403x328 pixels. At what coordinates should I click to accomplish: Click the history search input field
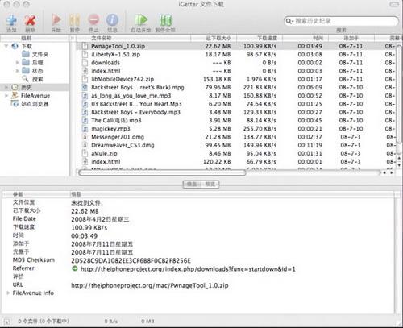(x=341, y=21)
